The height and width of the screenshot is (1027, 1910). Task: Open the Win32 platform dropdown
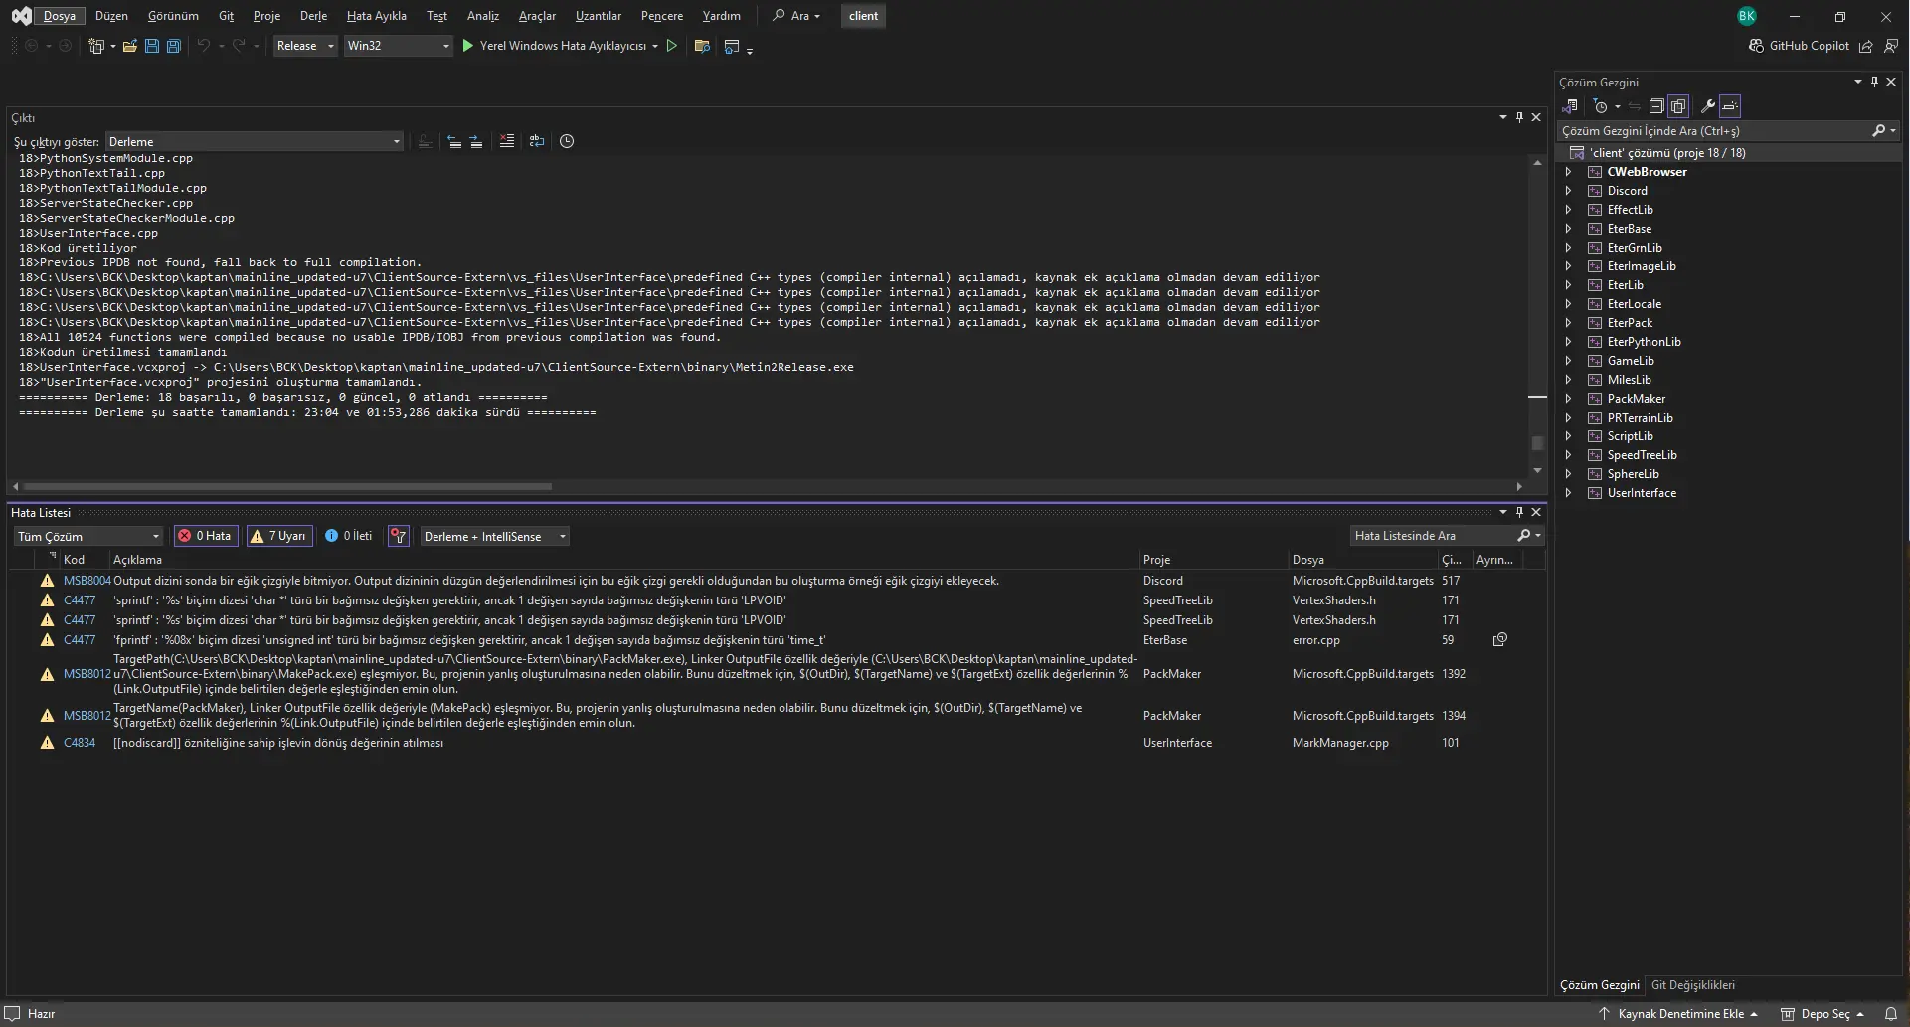point(398,46)
